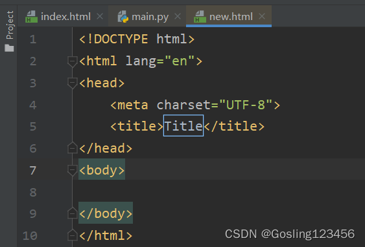Click the highlighted </body> closing tag
The image size is (365, 247).
106,213
